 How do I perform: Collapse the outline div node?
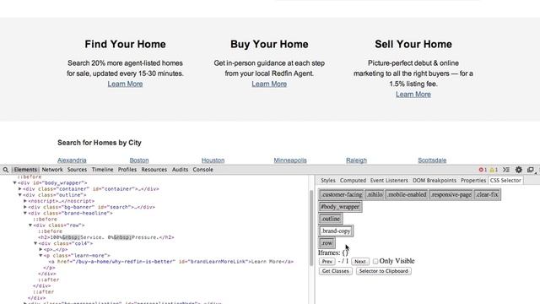pos(20,195)
